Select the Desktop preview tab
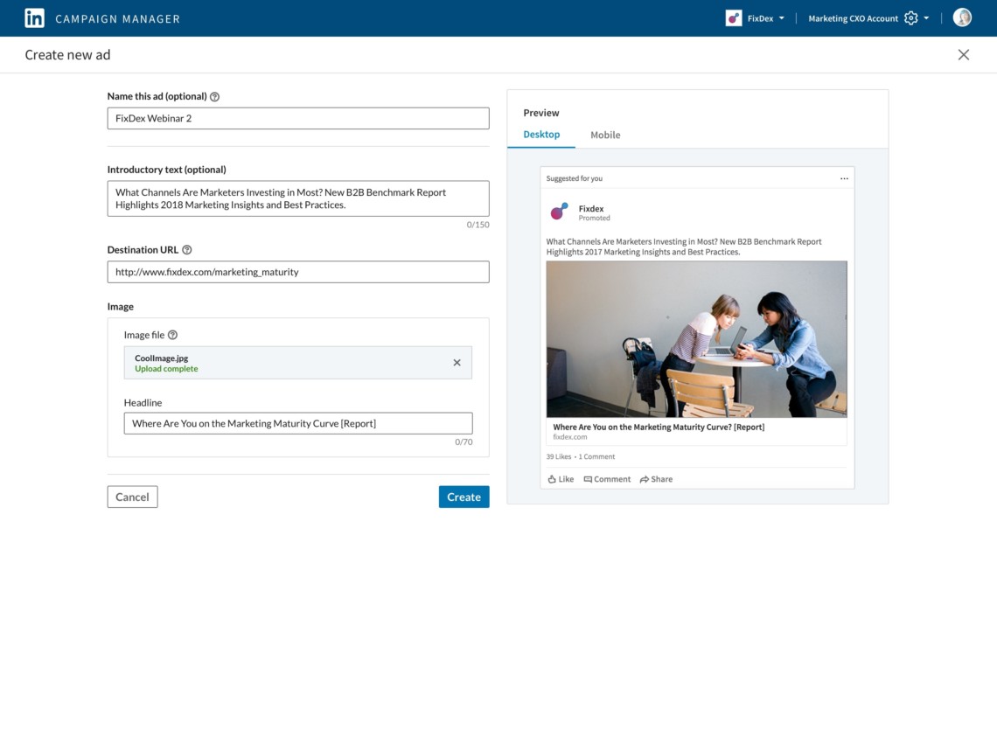997x730 pixels. tap(541, 135)
